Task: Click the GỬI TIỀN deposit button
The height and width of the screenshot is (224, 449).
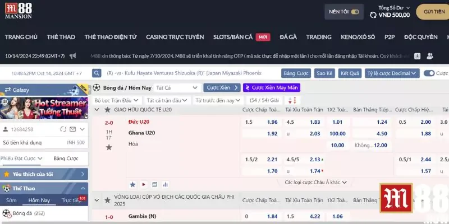Action: pyautogui.click(x=434, y=12)
